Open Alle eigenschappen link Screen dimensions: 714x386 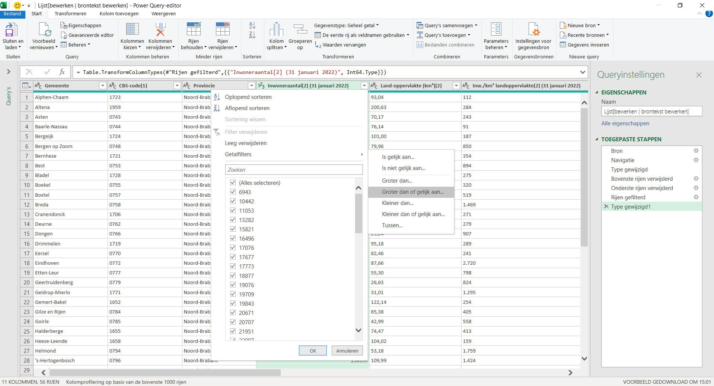click(x=625, y=123)
